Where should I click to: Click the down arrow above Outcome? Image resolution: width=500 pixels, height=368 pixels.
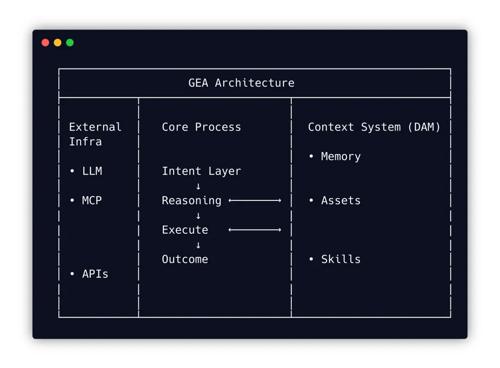[198, 245]
